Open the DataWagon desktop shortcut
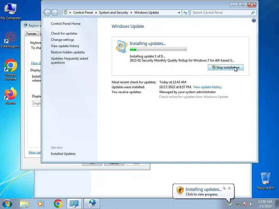The image size is (279, 209). (10, 39)
